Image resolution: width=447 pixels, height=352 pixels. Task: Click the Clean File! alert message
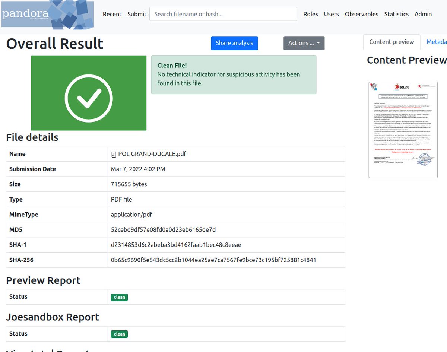tap(234, 74)
